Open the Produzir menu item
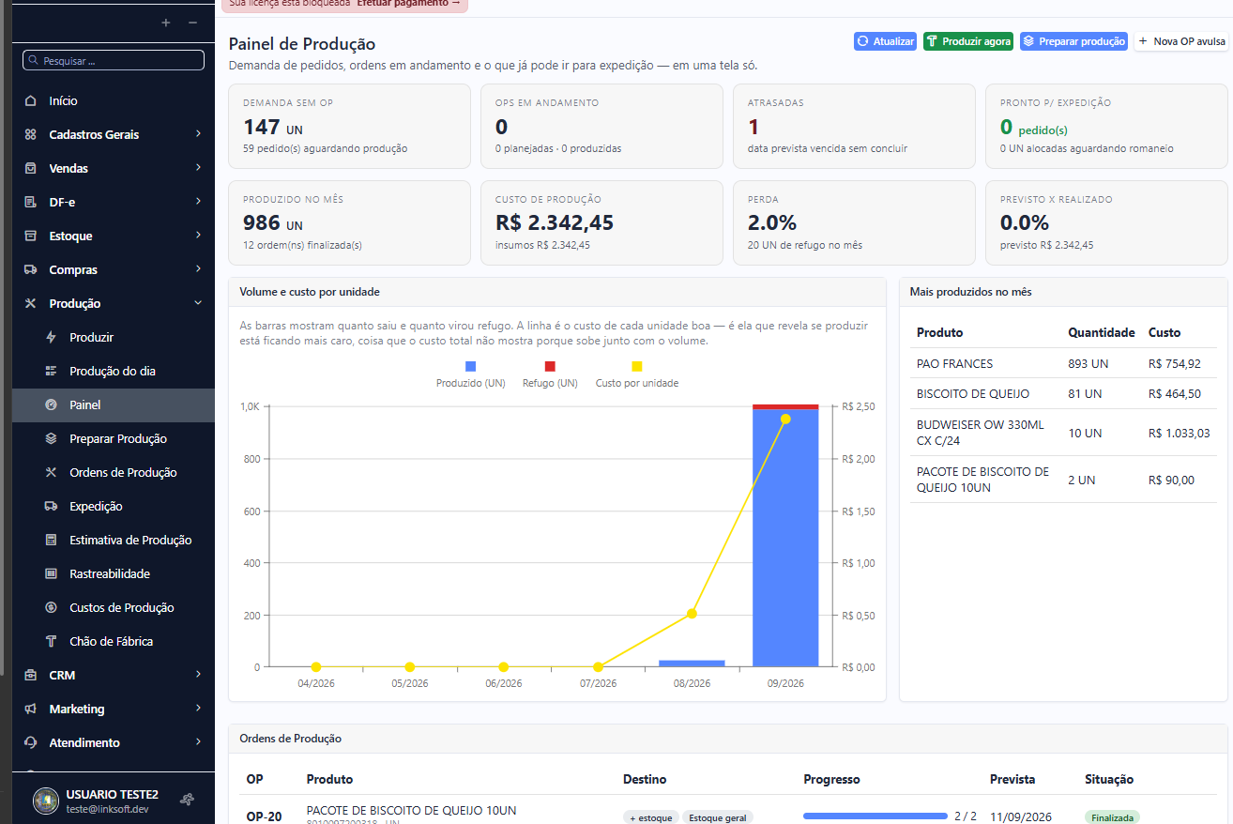The image size is (1233, 824). pos(114,337)
